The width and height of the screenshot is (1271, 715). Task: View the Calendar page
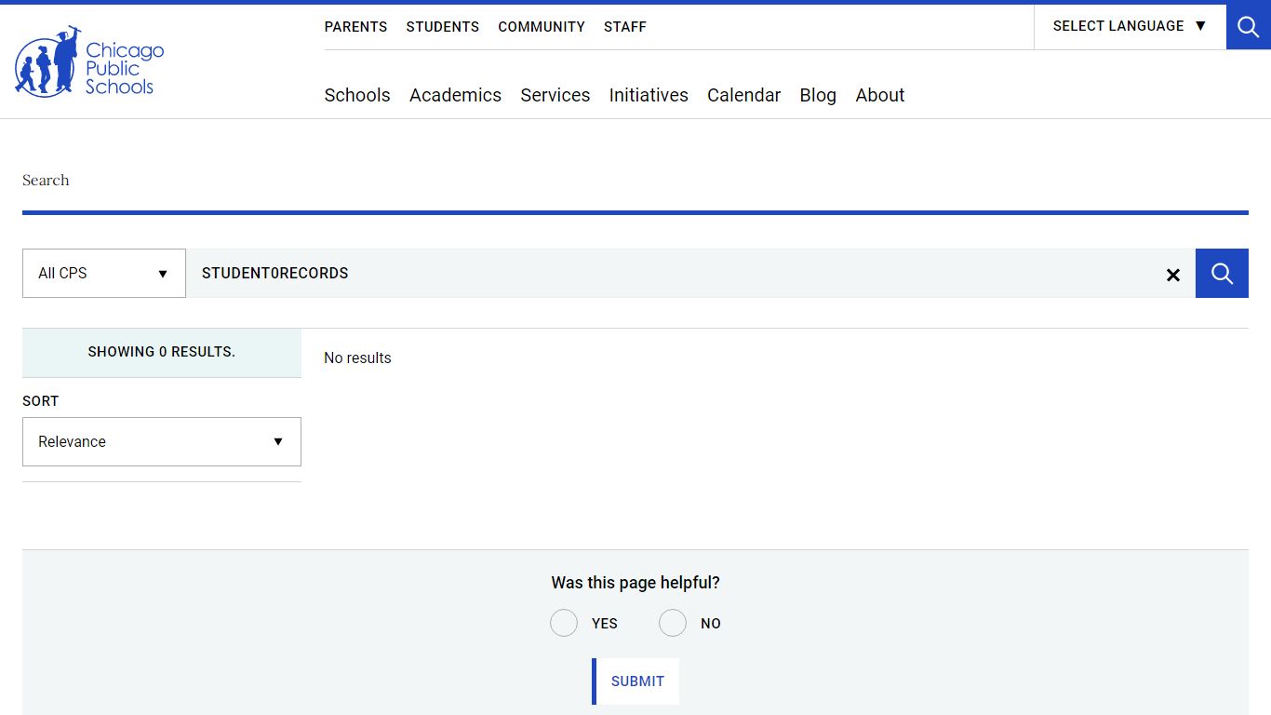[x=743, y=95]
